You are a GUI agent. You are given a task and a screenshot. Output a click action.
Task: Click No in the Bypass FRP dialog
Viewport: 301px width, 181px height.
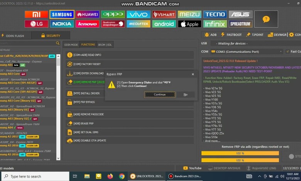pos(185,94)
